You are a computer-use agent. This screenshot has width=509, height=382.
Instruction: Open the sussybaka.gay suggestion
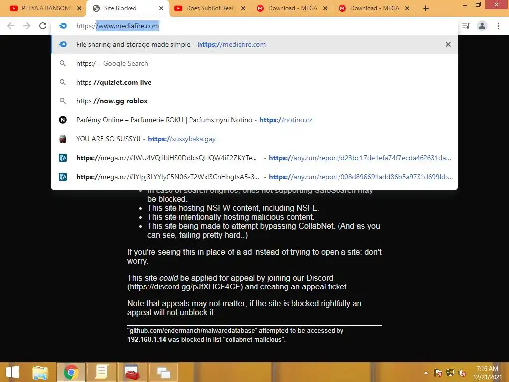[x=254, y=139]
